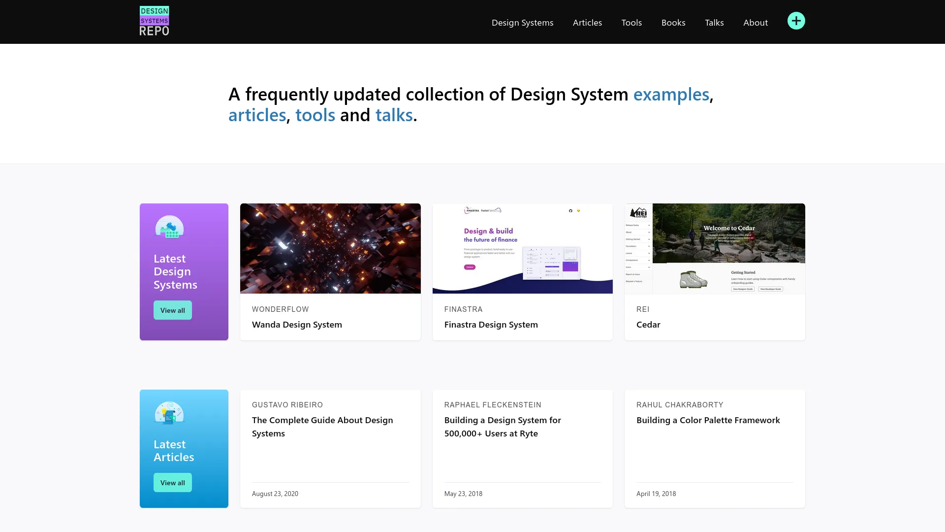
Task: Click View all under Latest Articles
Action: [x=173, y=483]
